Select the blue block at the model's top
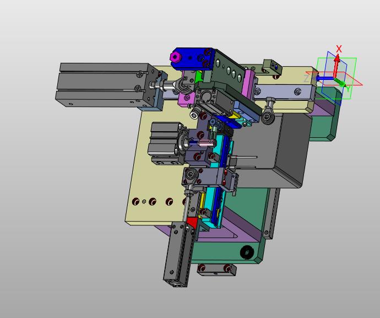 point(193,58)
